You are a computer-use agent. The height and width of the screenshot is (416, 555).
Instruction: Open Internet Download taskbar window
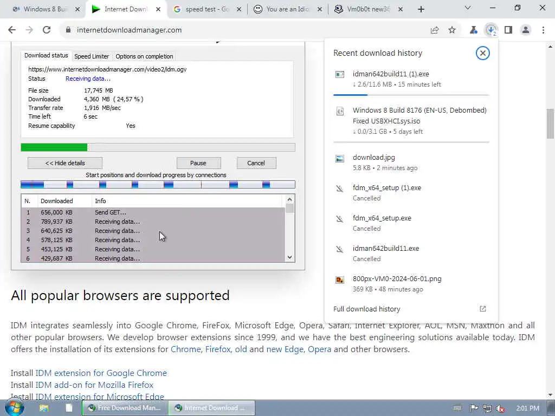pos(211,408)
